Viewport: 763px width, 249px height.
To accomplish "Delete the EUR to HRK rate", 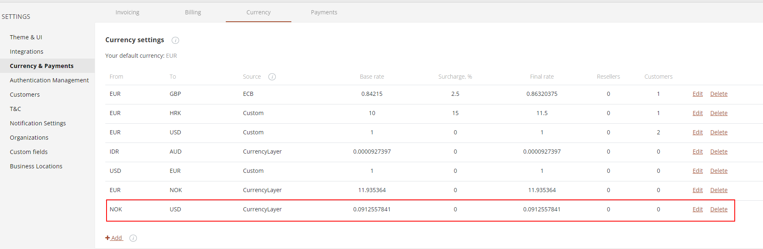I will pos(719,113).
